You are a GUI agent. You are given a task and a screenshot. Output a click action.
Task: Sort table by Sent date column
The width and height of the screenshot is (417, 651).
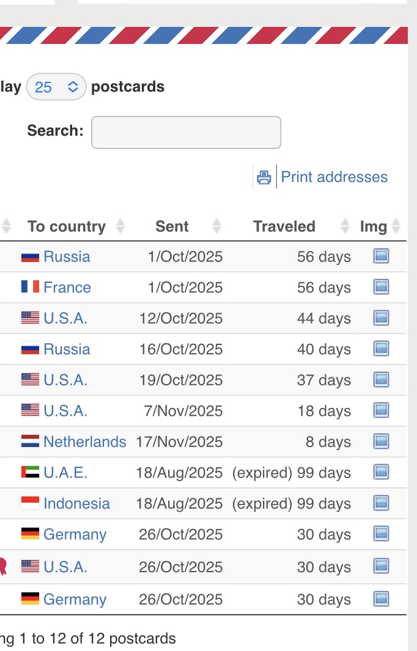coord(172,227)
